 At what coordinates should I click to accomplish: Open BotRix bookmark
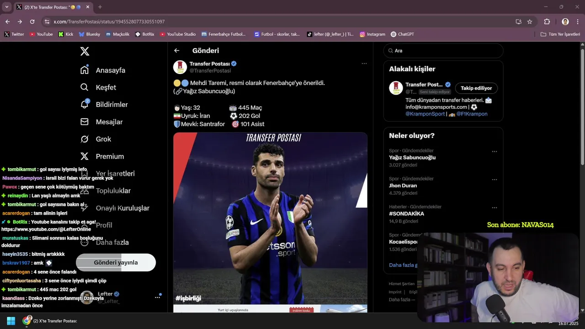(145, 34)
